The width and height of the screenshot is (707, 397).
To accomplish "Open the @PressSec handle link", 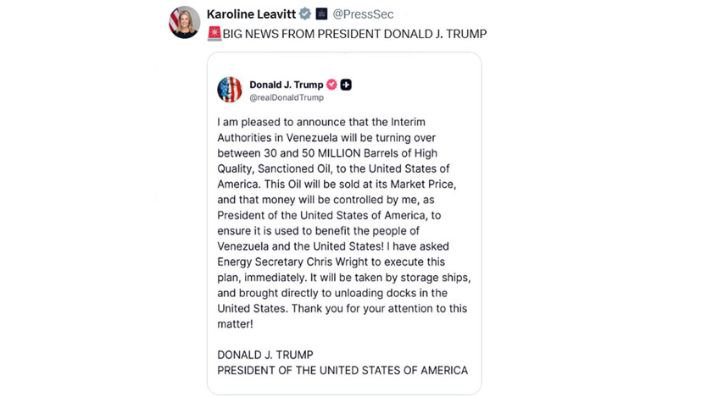I will [x=363, y=14].
